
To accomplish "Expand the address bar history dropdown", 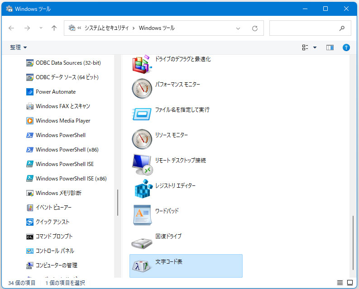I will coord(238,28).
